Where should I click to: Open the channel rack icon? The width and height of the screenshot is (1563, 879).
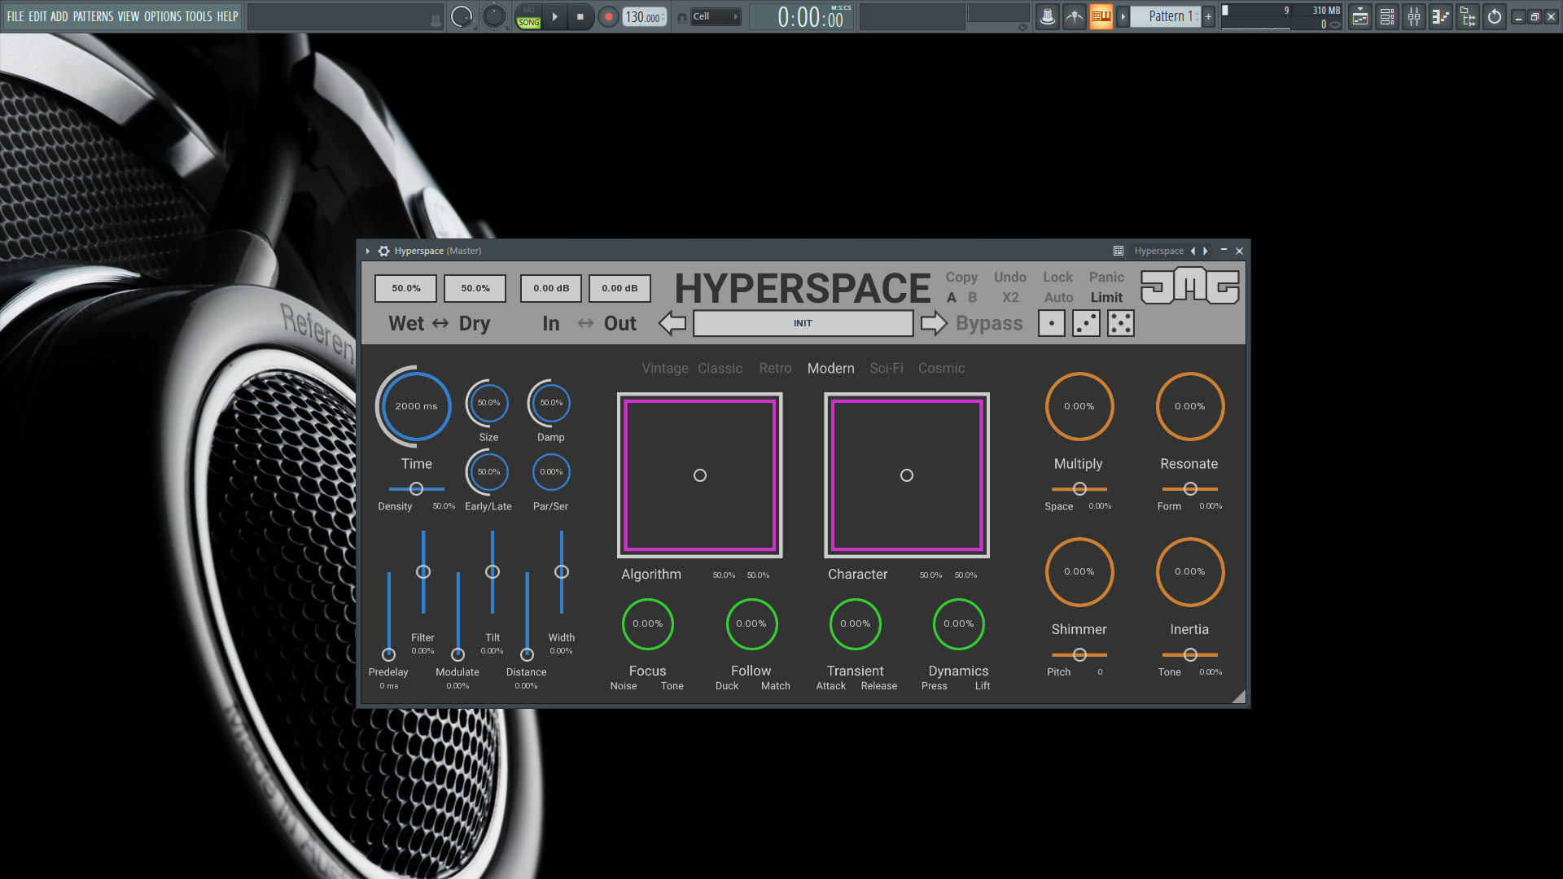click(x=1387, y=16)
